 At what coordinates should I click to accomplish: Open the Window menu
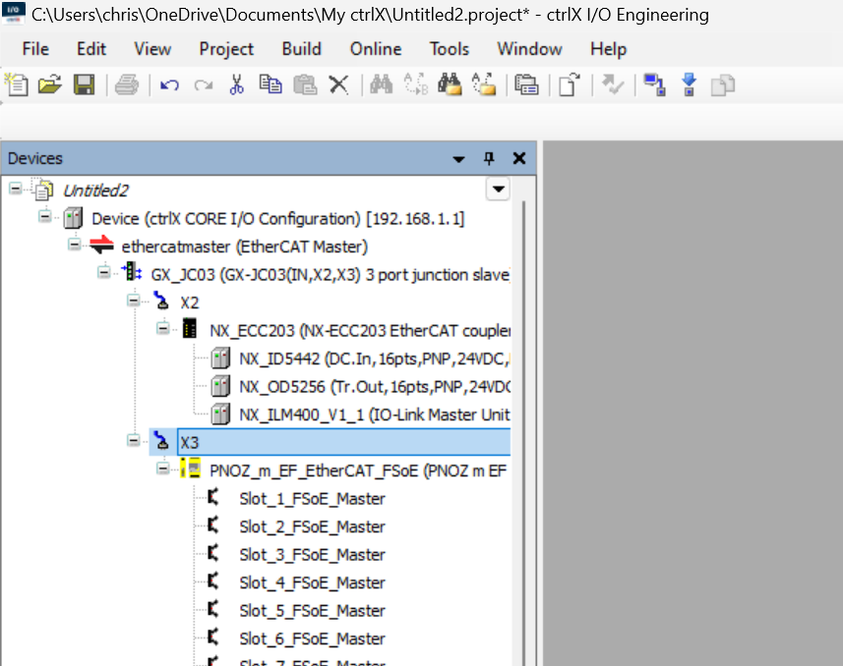point(529,49)
